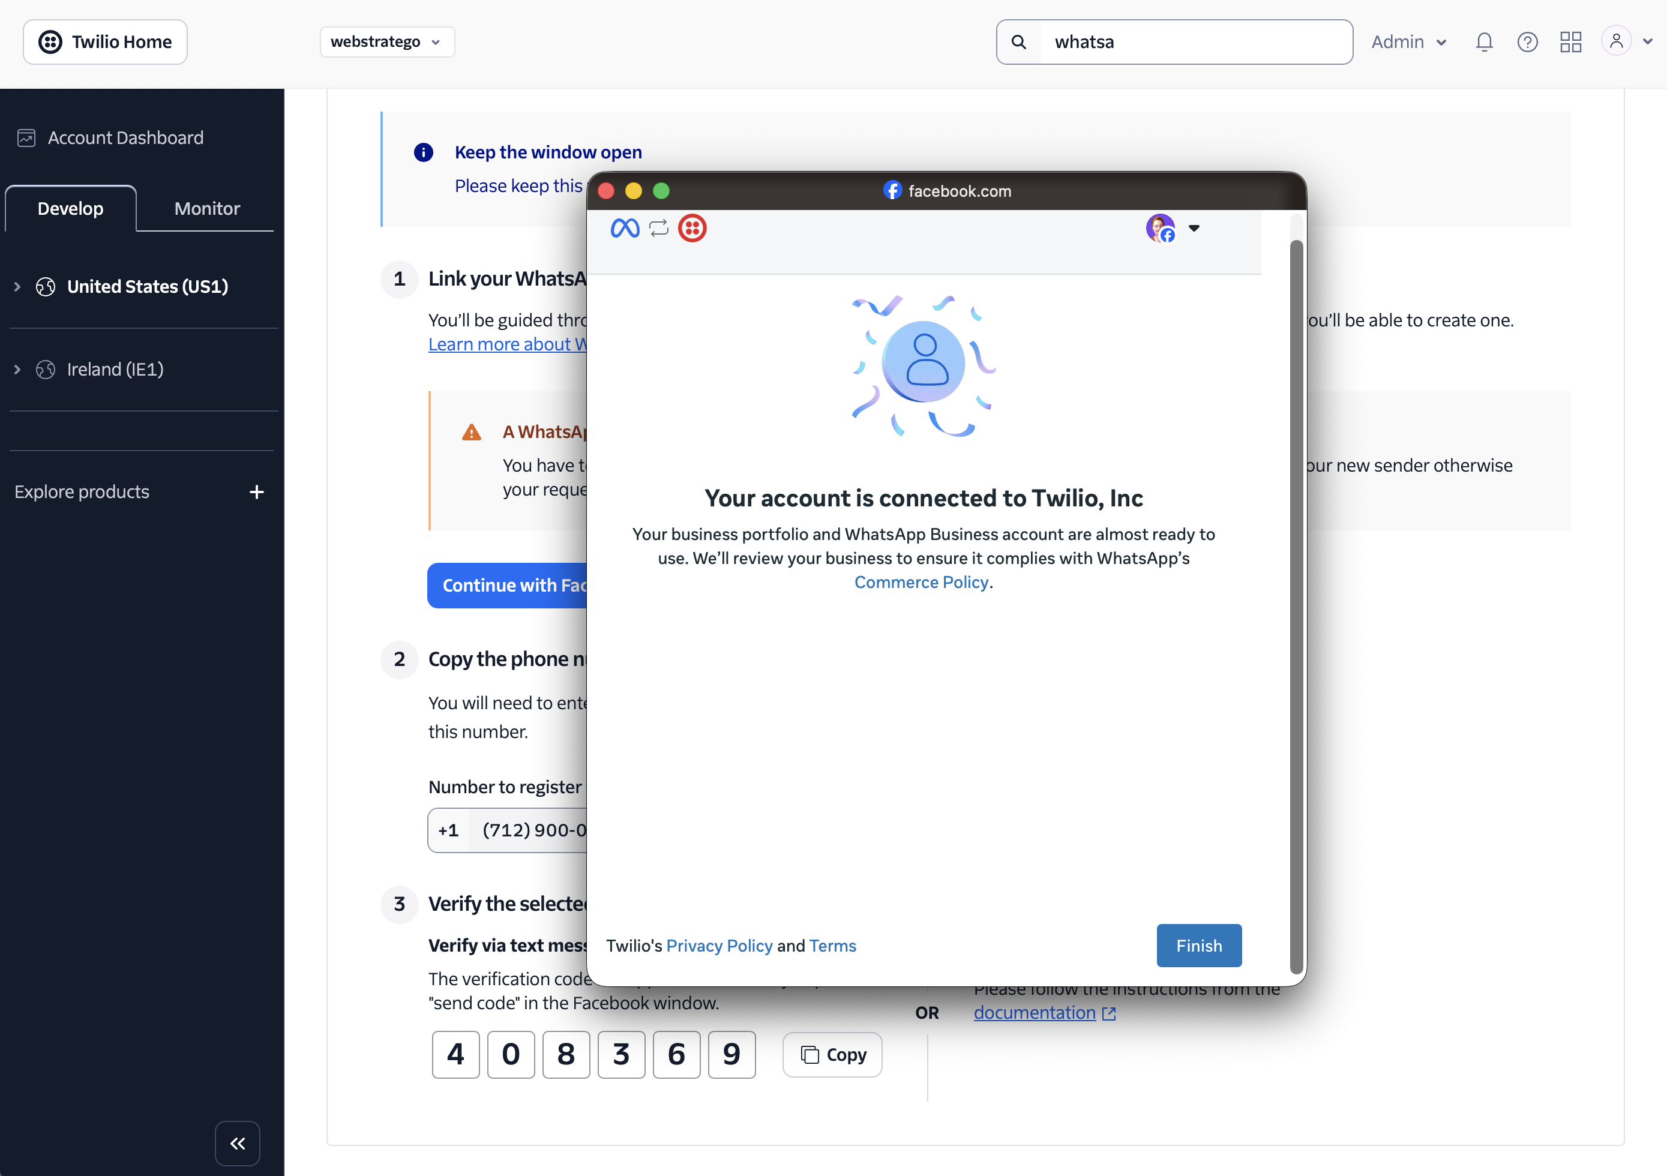The height and width of the screenshot is (1176, 1667).
Task: Click verification digit box showing 4
Action: point(455,1055)
